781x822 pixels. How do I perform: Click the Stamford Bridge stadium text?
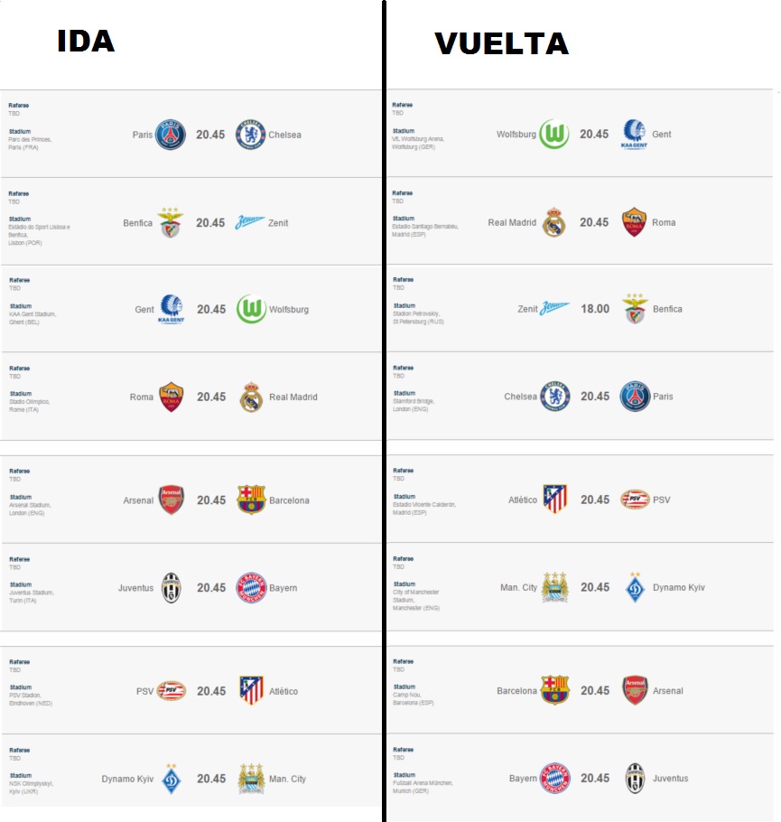point(415,402)
